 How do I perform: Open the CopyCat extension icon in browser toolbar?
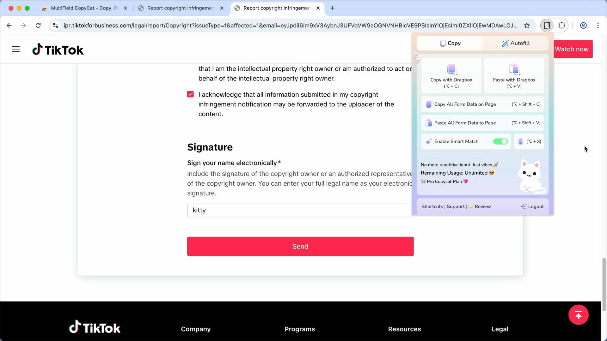click(547, 25)
